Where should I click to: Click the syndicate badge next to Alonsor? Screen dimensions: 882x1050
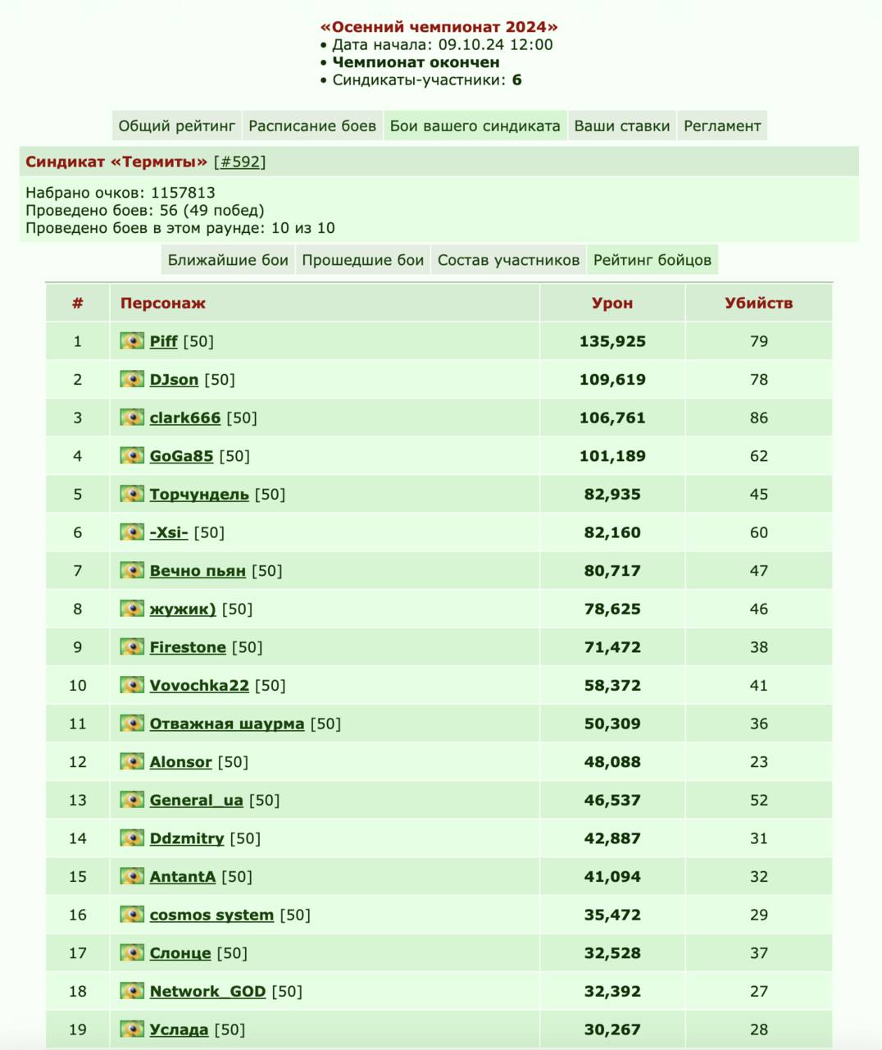point(132,761)
